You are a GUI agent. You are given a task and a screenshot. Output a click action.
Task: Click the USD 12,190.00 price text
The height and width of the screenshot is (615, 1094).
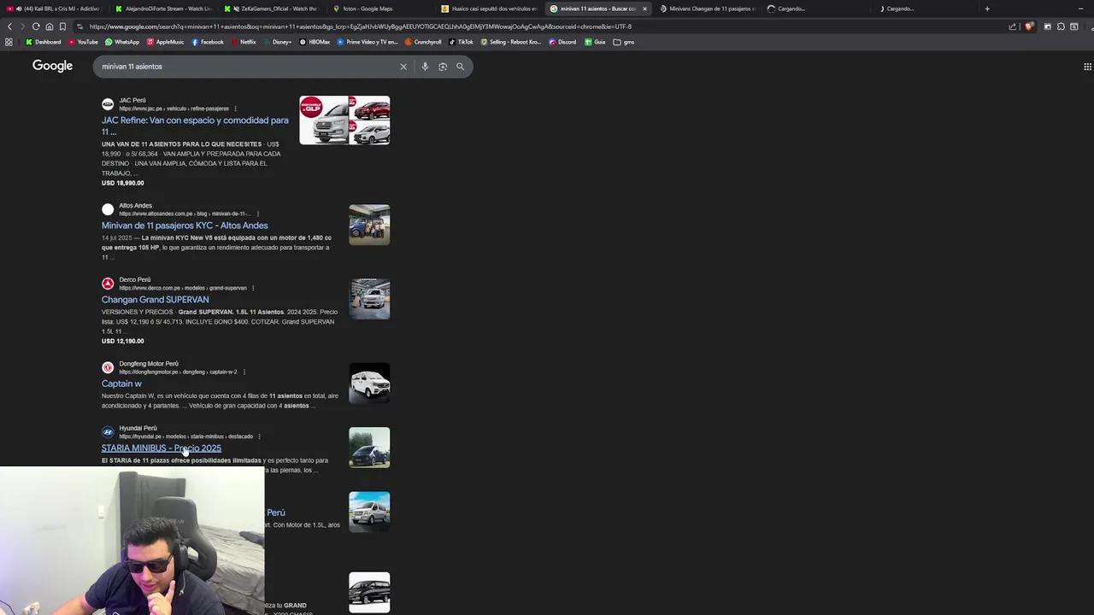pyautogui.click(x=122, y=341)
